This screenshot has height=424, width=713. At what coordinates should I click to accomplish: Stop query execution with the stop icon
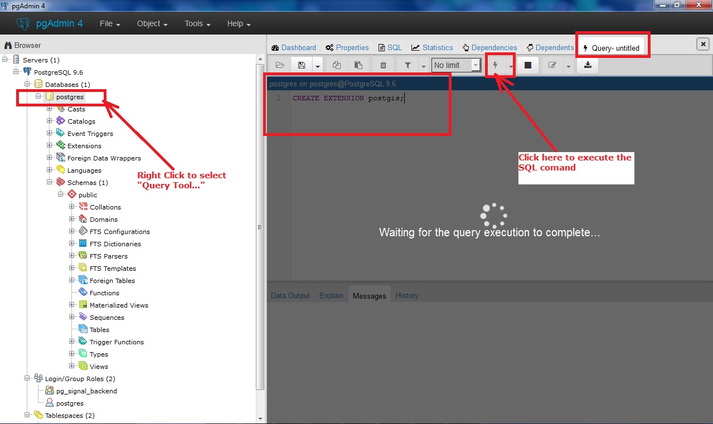point(527,65)
